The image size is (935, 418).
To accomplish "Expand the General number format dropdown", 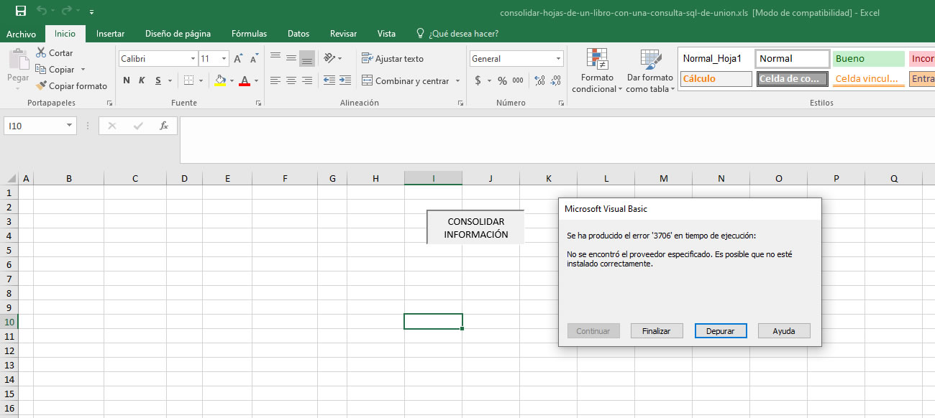I will pyautogui.click(x=558, y=59).
